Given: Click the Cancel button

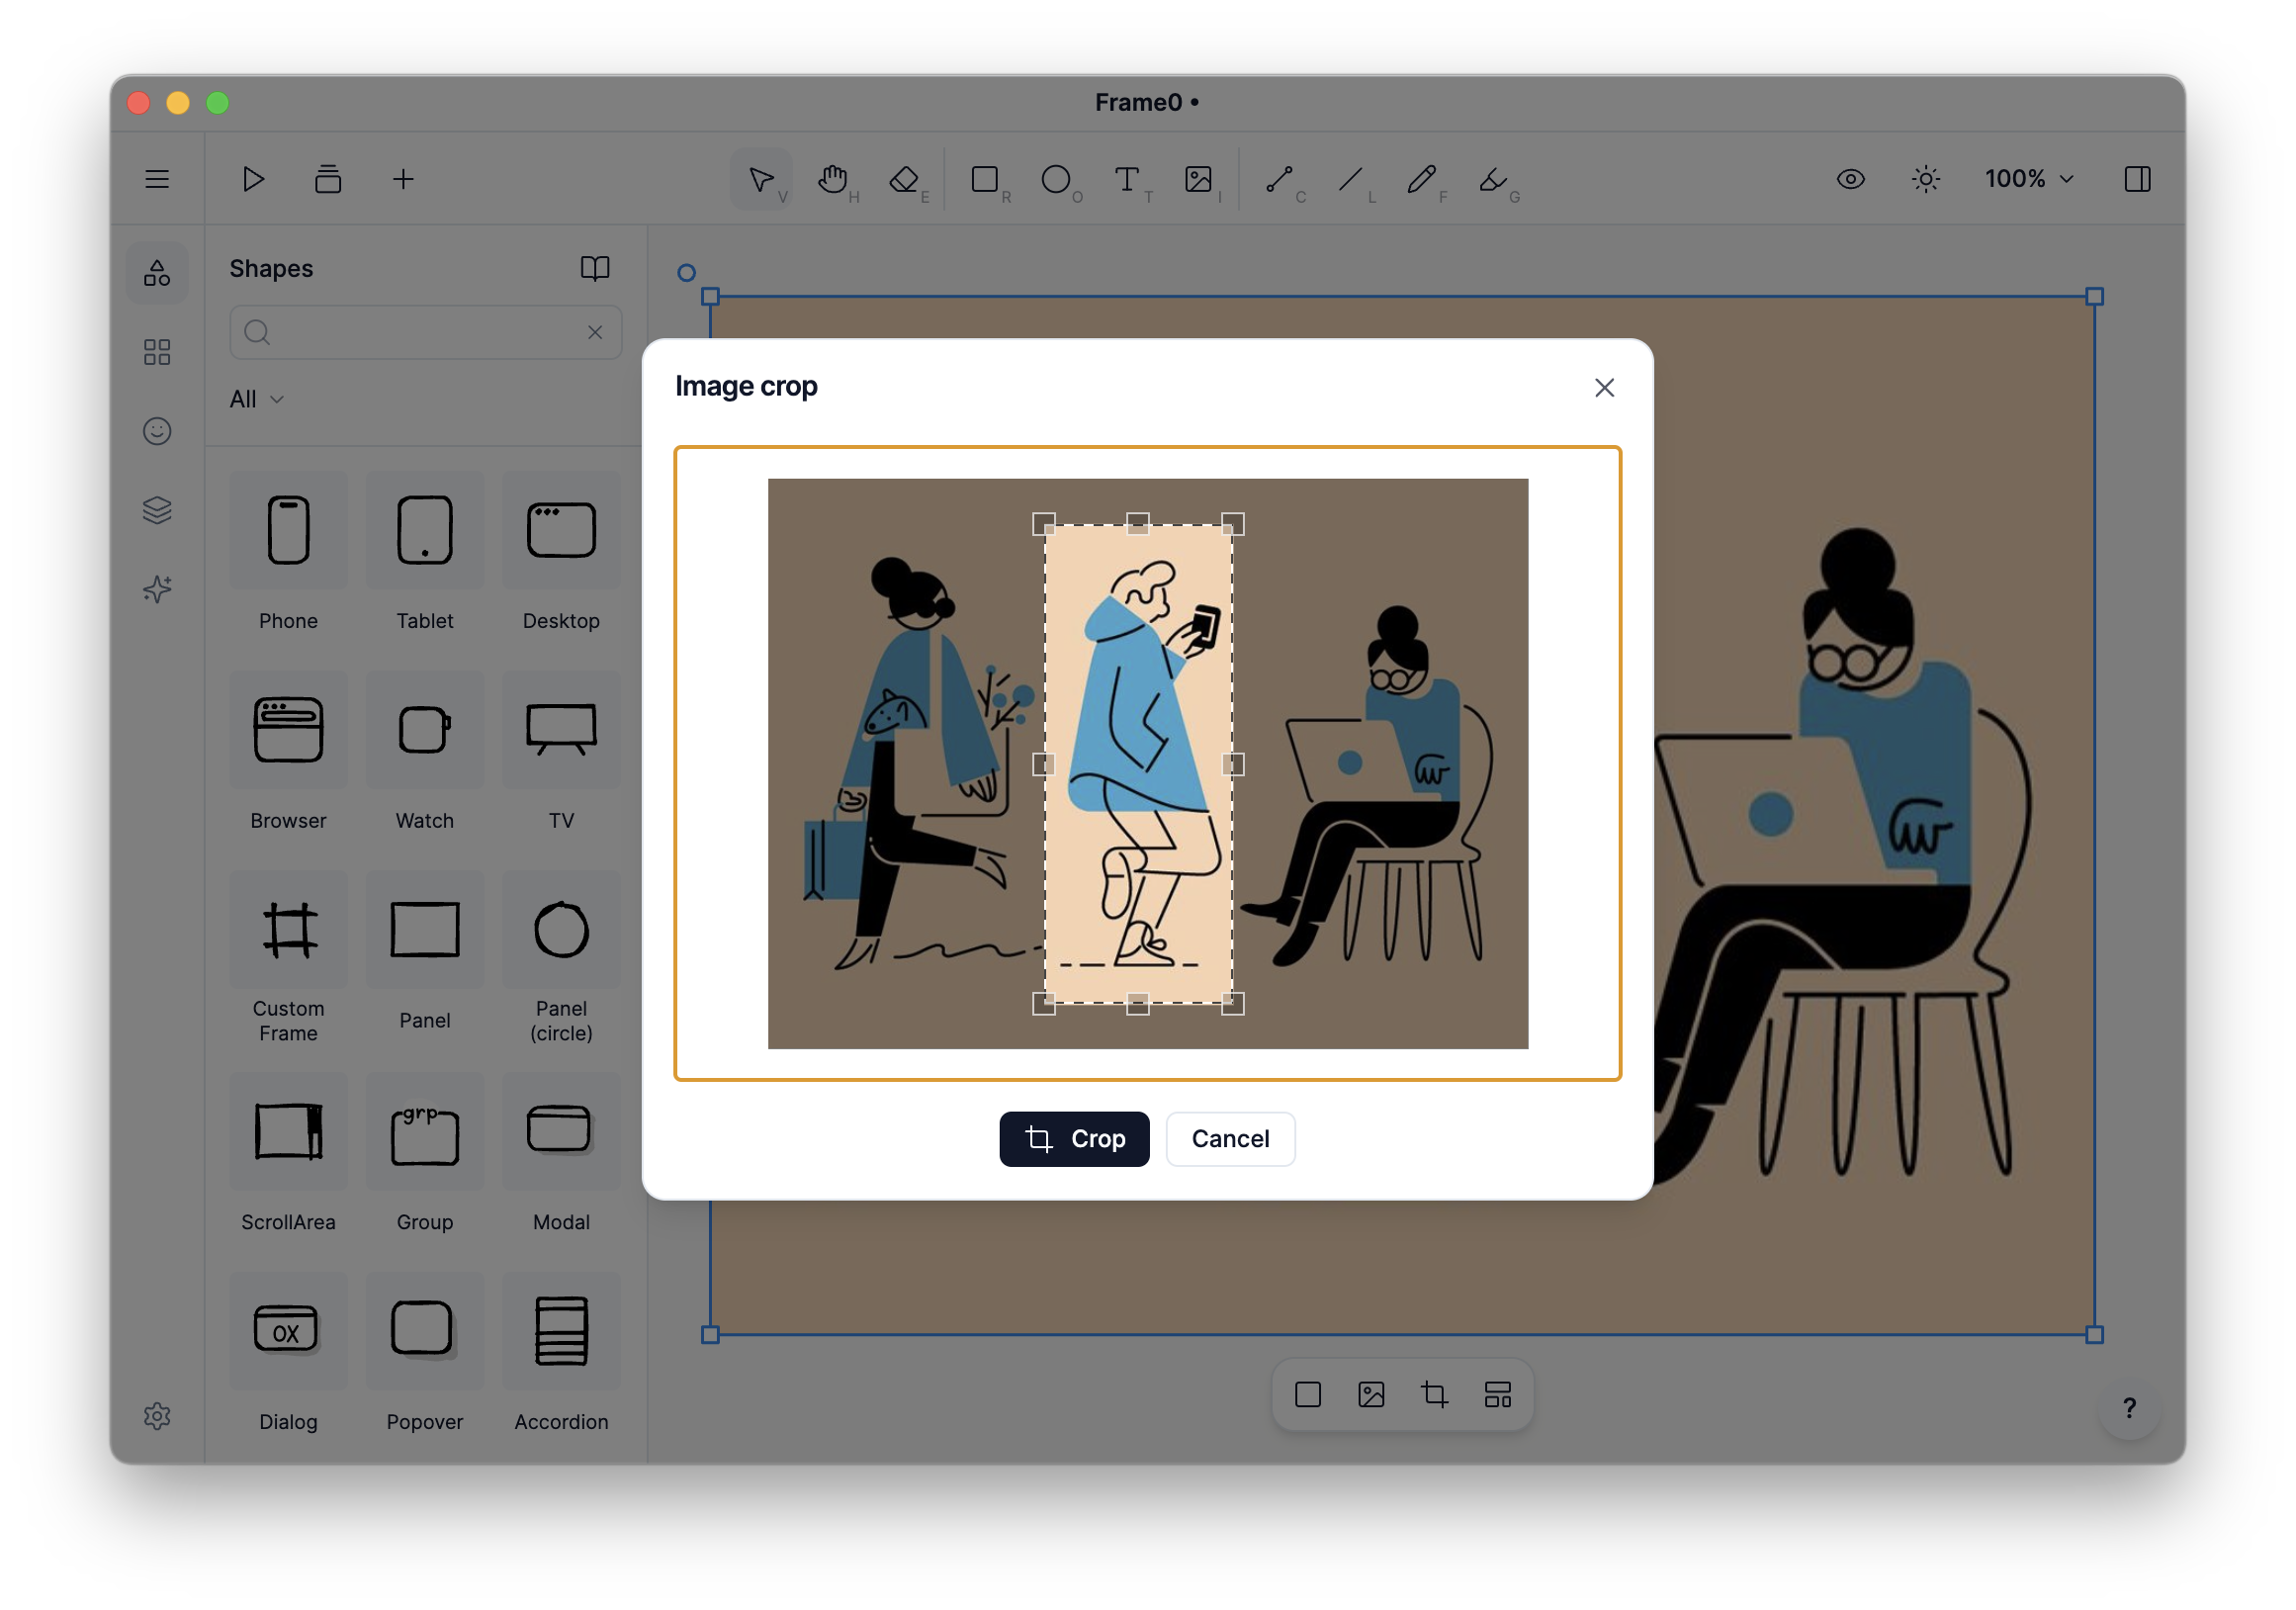Looking at the screenshot, I should point(1230,1139).
